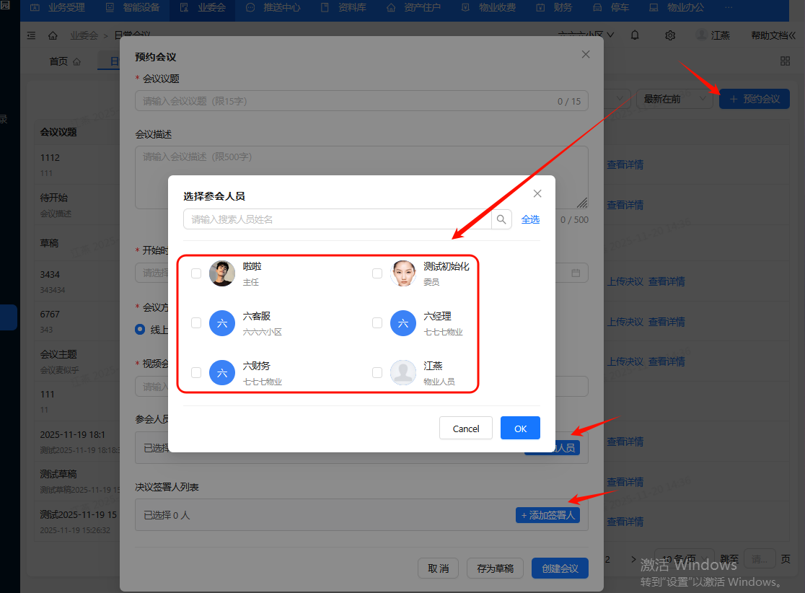Open 帮助文档 help panel
This screenshot has width=805, height=593.
(x=773, y=35)
